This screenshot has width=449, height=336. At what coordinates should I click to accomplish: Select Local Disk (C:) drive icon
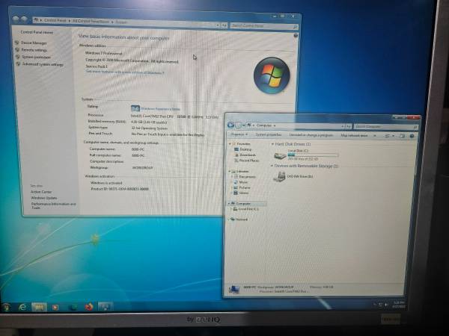click(x=279, y=156)
